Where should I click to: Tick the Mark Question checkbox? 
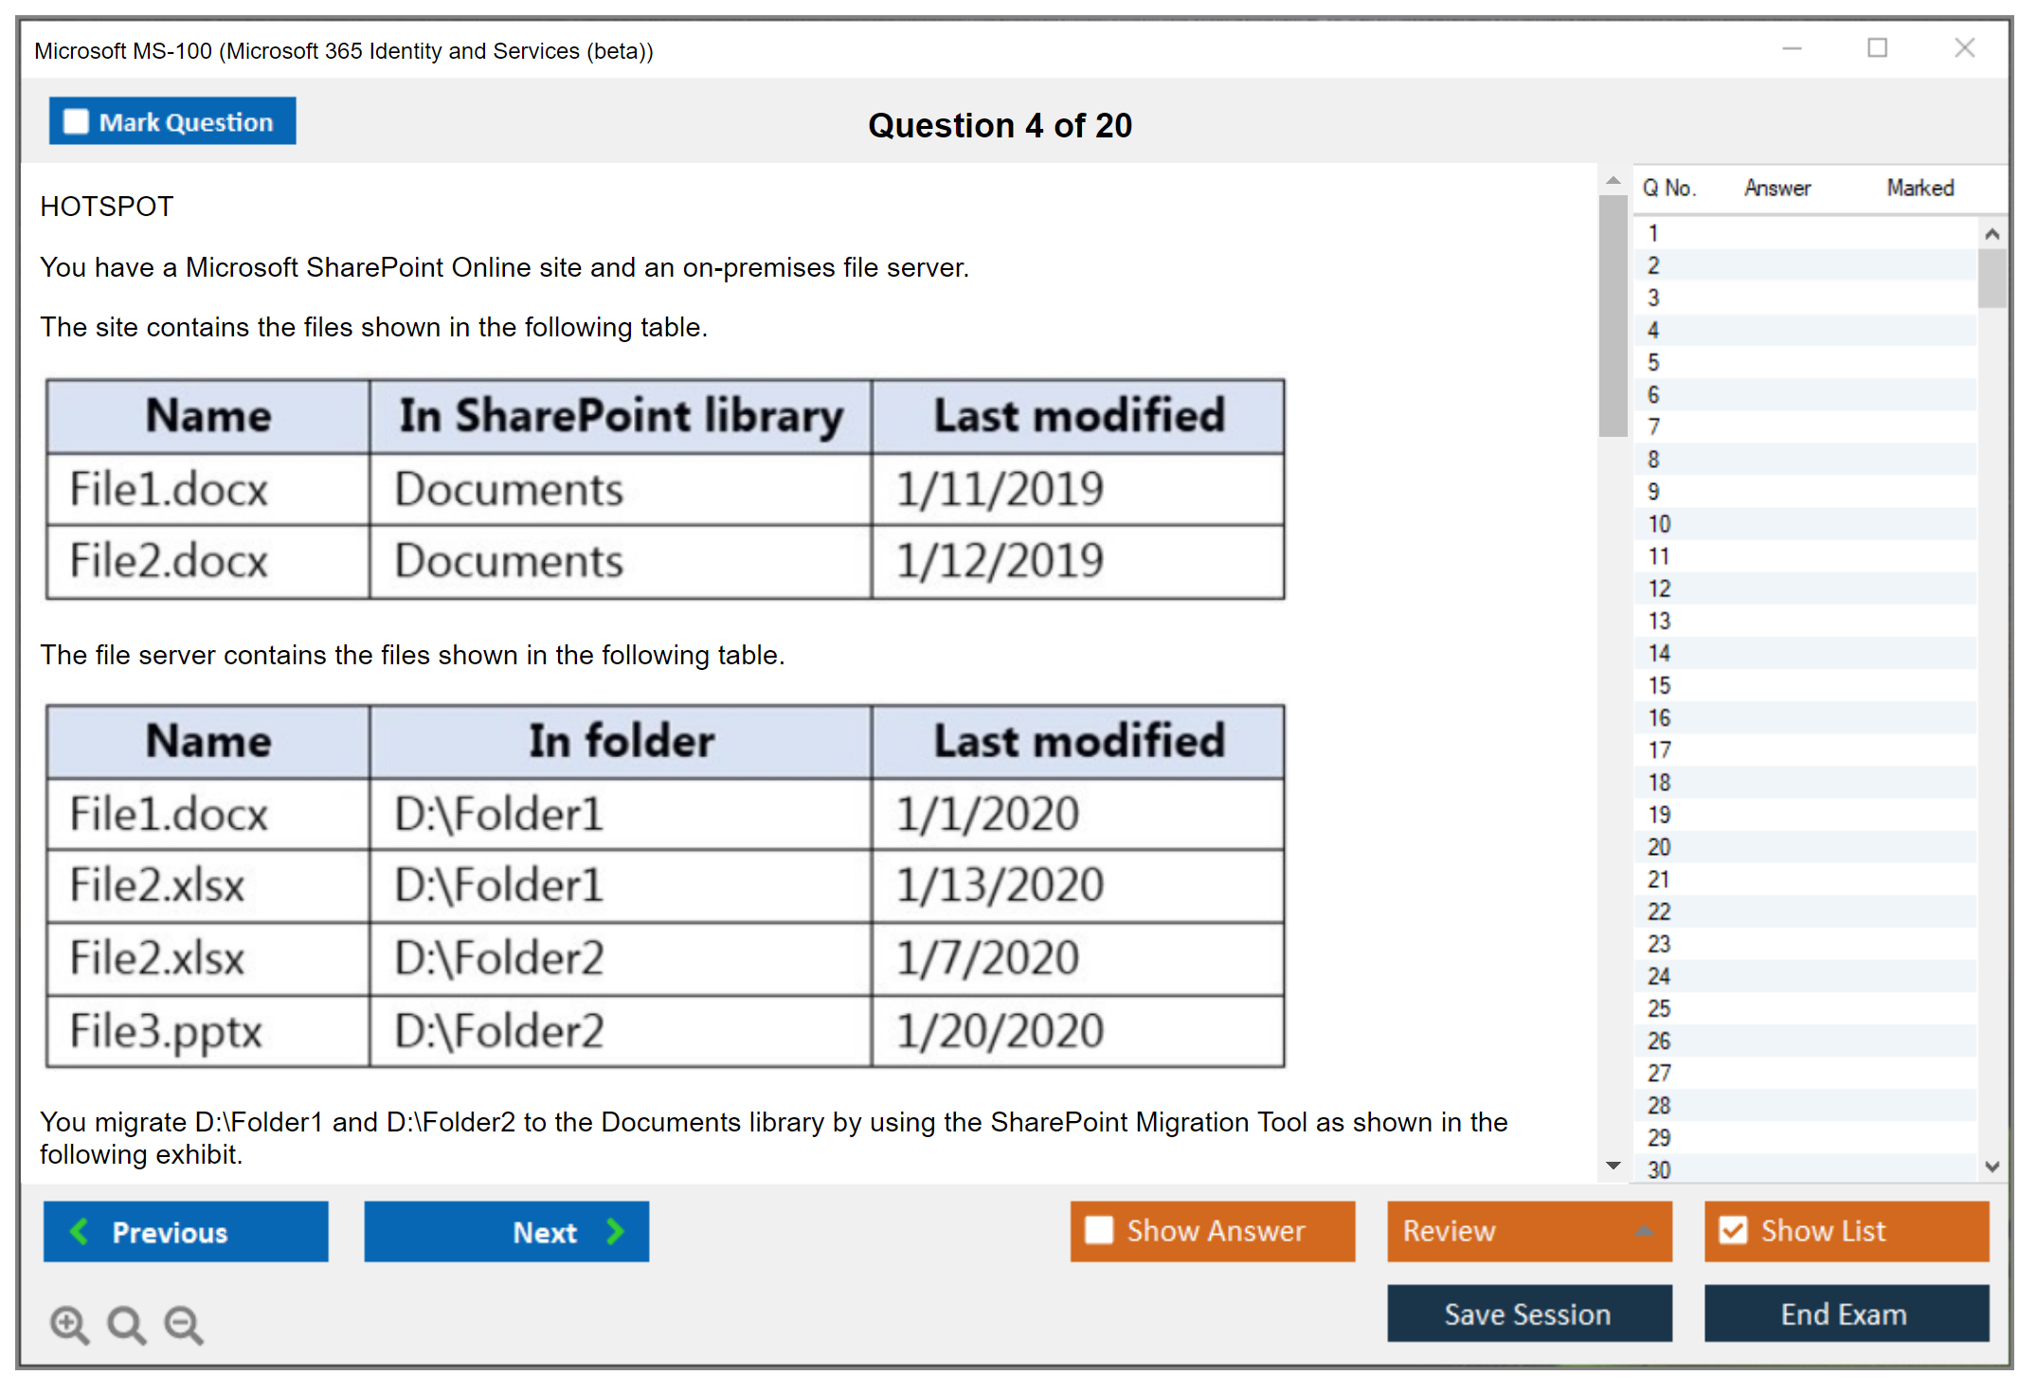(x=76, y=122)
